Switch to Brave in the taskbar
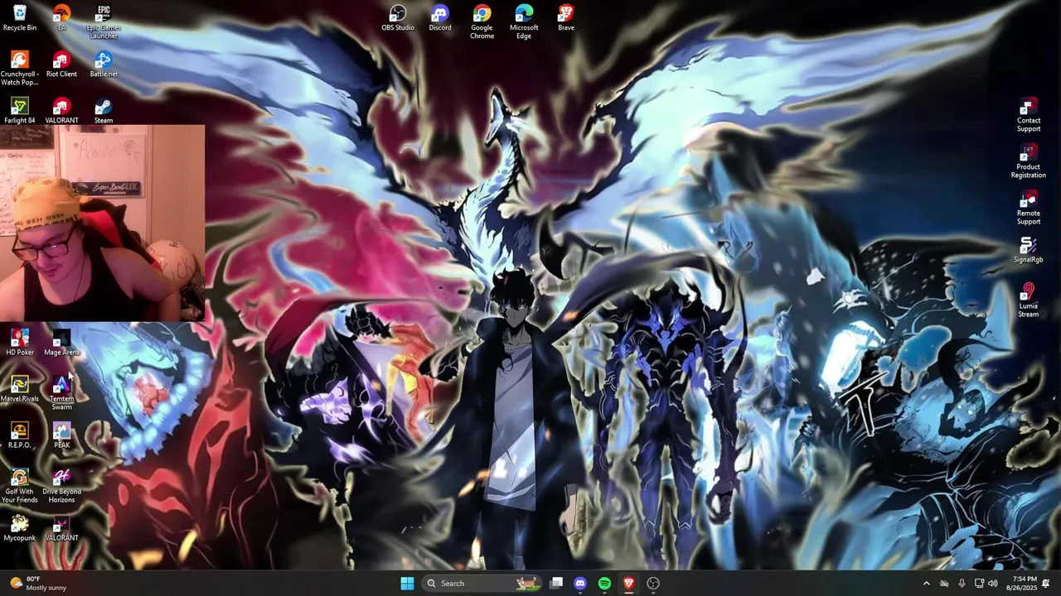This screenshot has height=596, width=1061. [628, 584]
